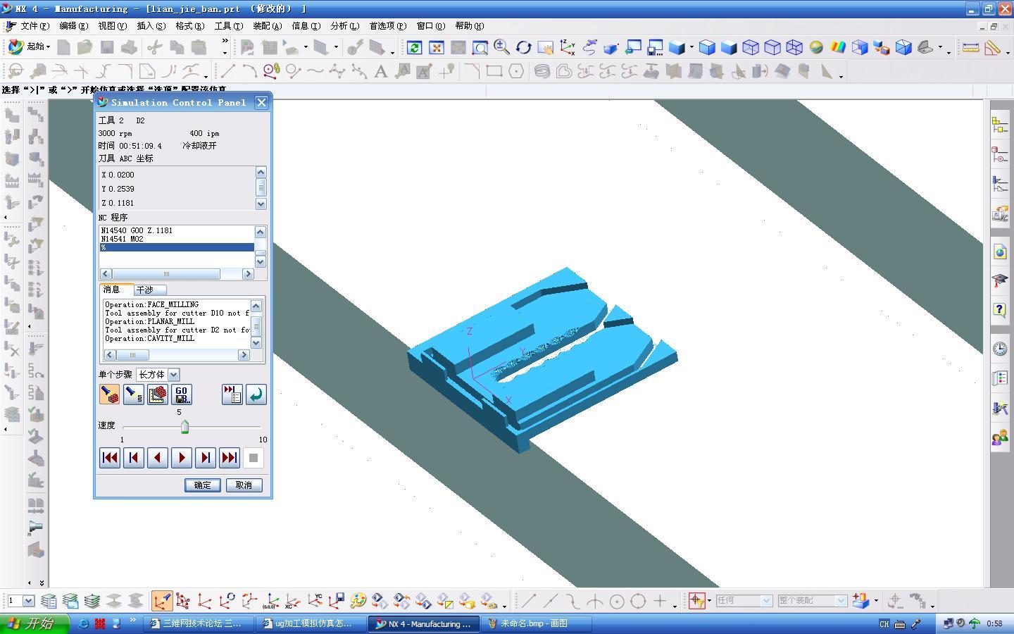
Task: Expand analysis toolbar options arrow
Action: 1008,51
